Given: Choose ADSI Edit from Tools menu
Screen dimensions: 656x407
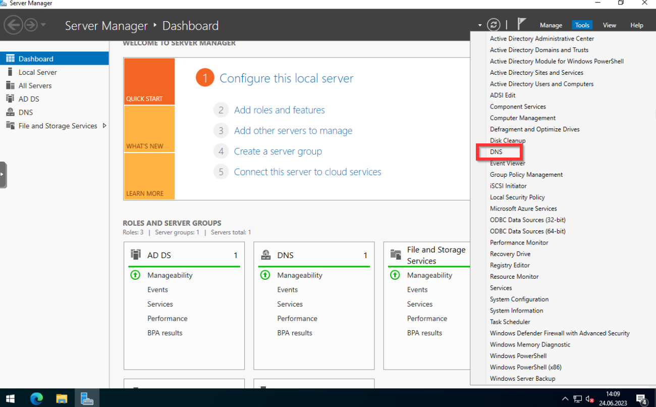Looking at the screenshot, I should pos(503,95).
